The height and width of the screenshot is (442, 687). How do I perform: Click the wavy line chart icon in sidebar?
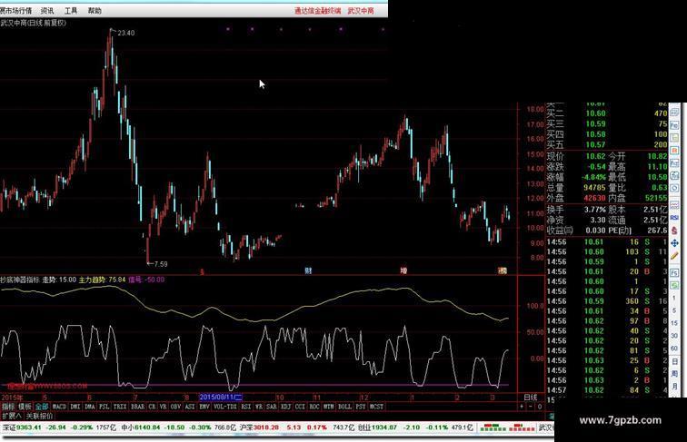click(674, 204)
